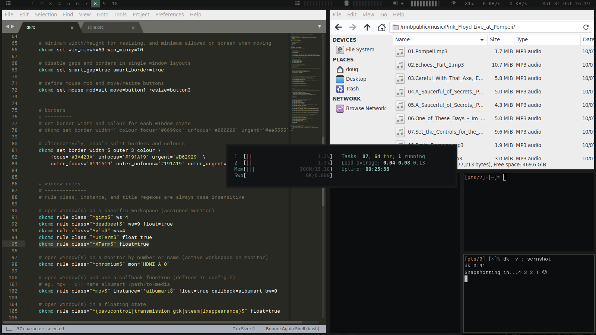Sort files by the Size column
The width and height of the screenshot is (596, 335).
(x=495, y=39)
